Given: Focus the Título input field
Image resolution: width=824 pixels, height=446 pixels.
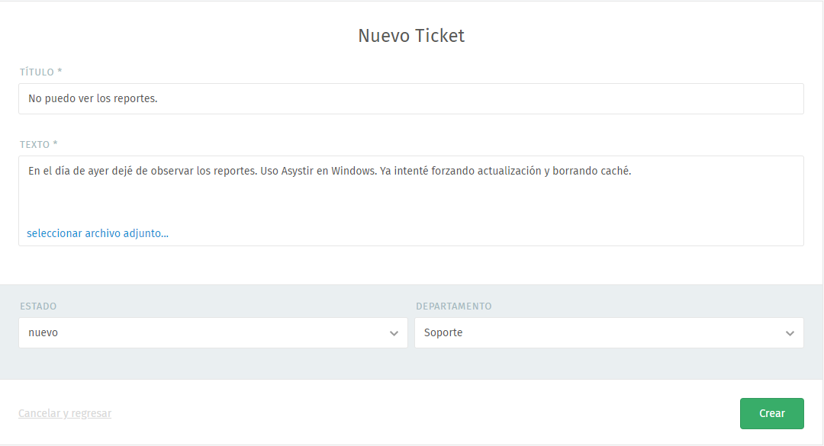Looking at the screenshot, I should point(410,99).
